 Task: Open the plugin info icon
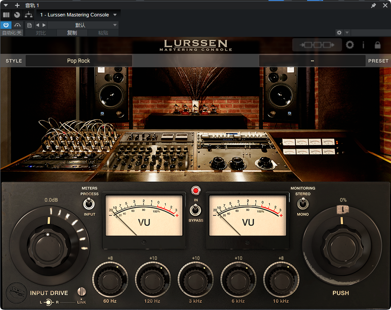click(x=363, y=45)
